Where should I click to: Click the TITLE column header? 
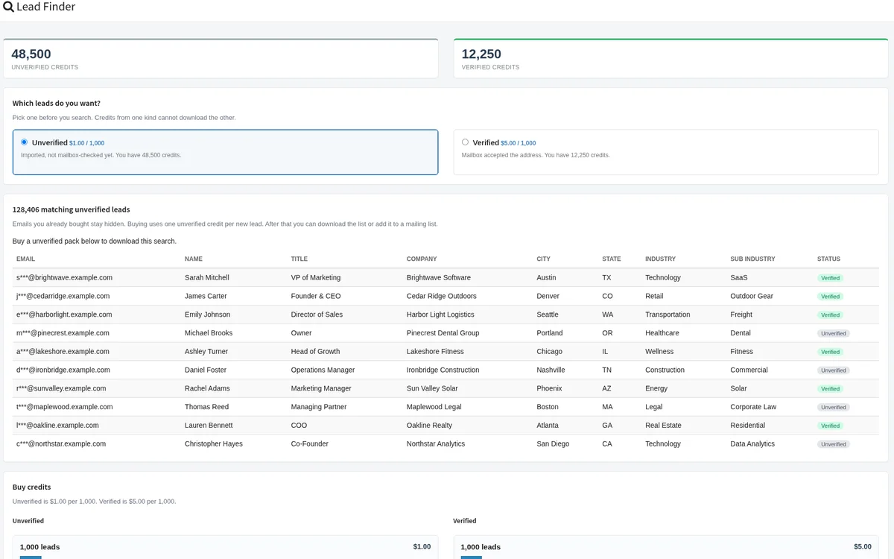coord(299,259)
